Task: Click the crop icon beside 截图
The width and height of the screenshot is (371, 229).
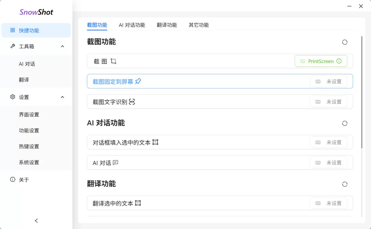Action: coord(114,61)
